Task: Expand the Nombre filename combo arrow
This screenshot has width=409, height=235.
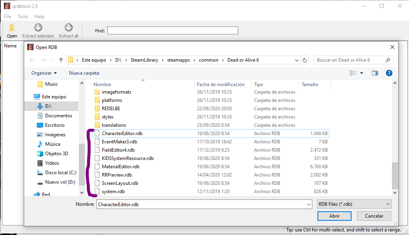Action: [309, 205]
